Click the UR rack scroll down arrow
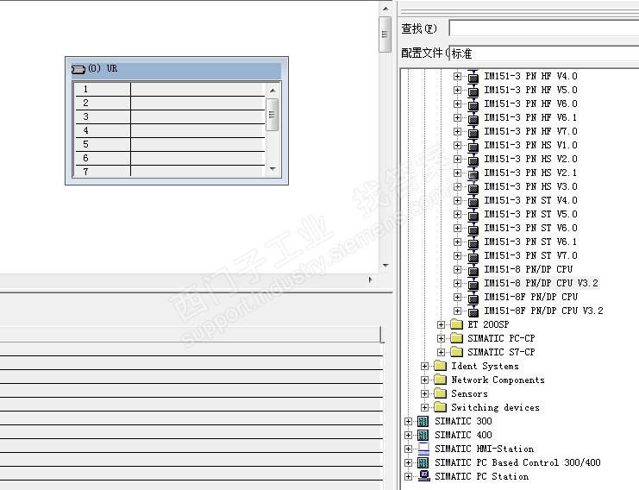The height and width of the screenshot is (490, 639). (x=273, y=169)
